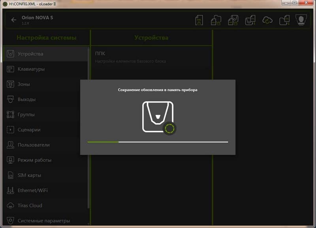Select the Устройства sidebar icon
Screen dimensions: 316x228
click(10, 54)
